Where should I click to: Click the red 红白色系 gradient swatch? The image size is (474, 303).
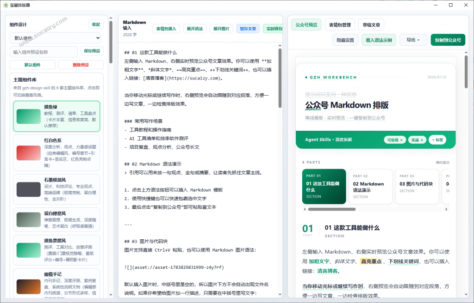28,153
